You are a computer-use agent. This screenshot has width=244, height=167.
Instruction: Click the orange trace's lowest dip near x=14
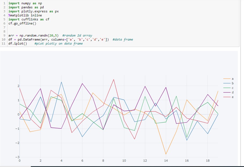[x=166, y=153]
